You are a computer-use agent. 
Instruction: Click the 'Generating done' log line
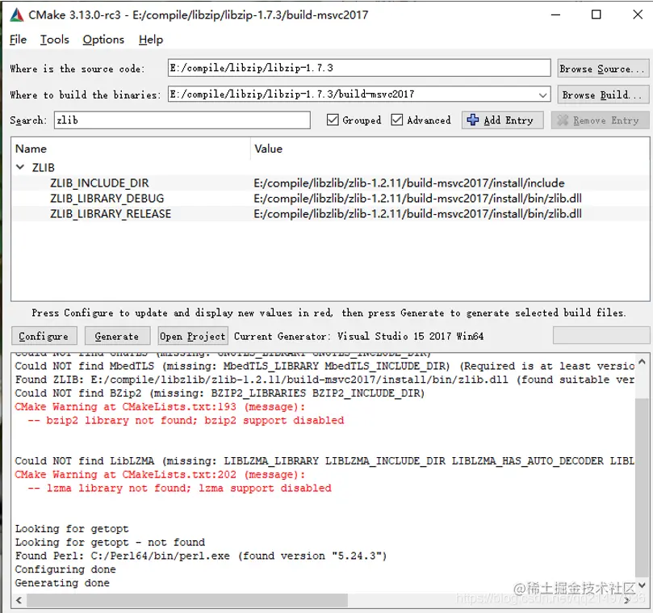[62, 582]
